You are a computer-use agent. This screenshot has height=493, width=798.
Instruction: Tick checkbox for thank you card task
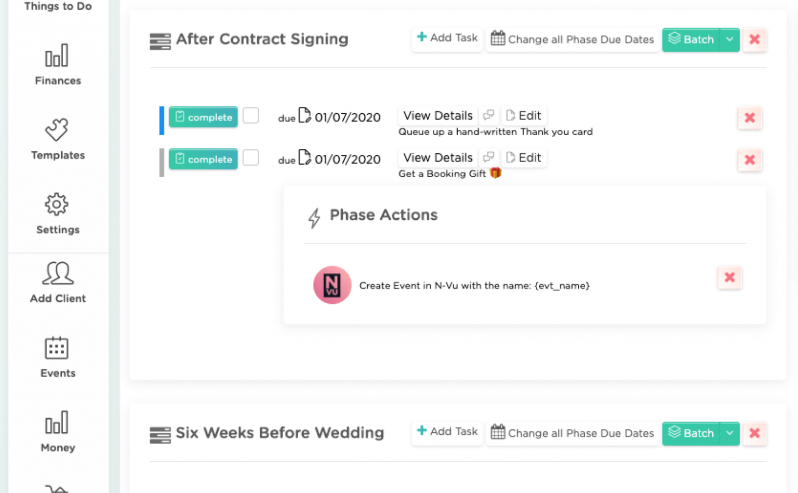point(251,115)
